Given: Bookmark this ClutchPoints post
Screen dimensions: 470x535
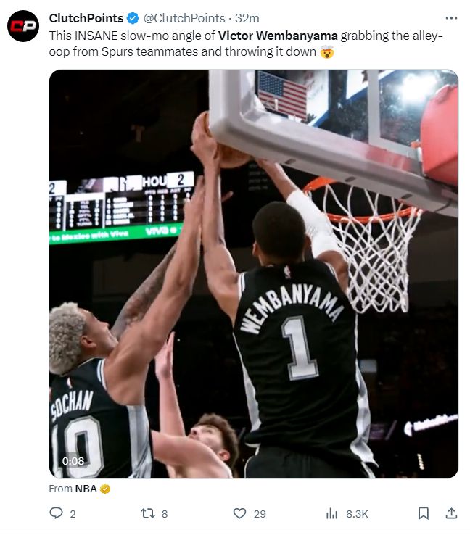Looking at the screenshot, I should pyautogui.click(x=424, y=513).
